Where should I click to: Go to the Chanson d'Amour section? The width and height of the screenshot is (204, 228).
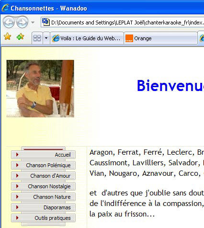coord(43,176)
